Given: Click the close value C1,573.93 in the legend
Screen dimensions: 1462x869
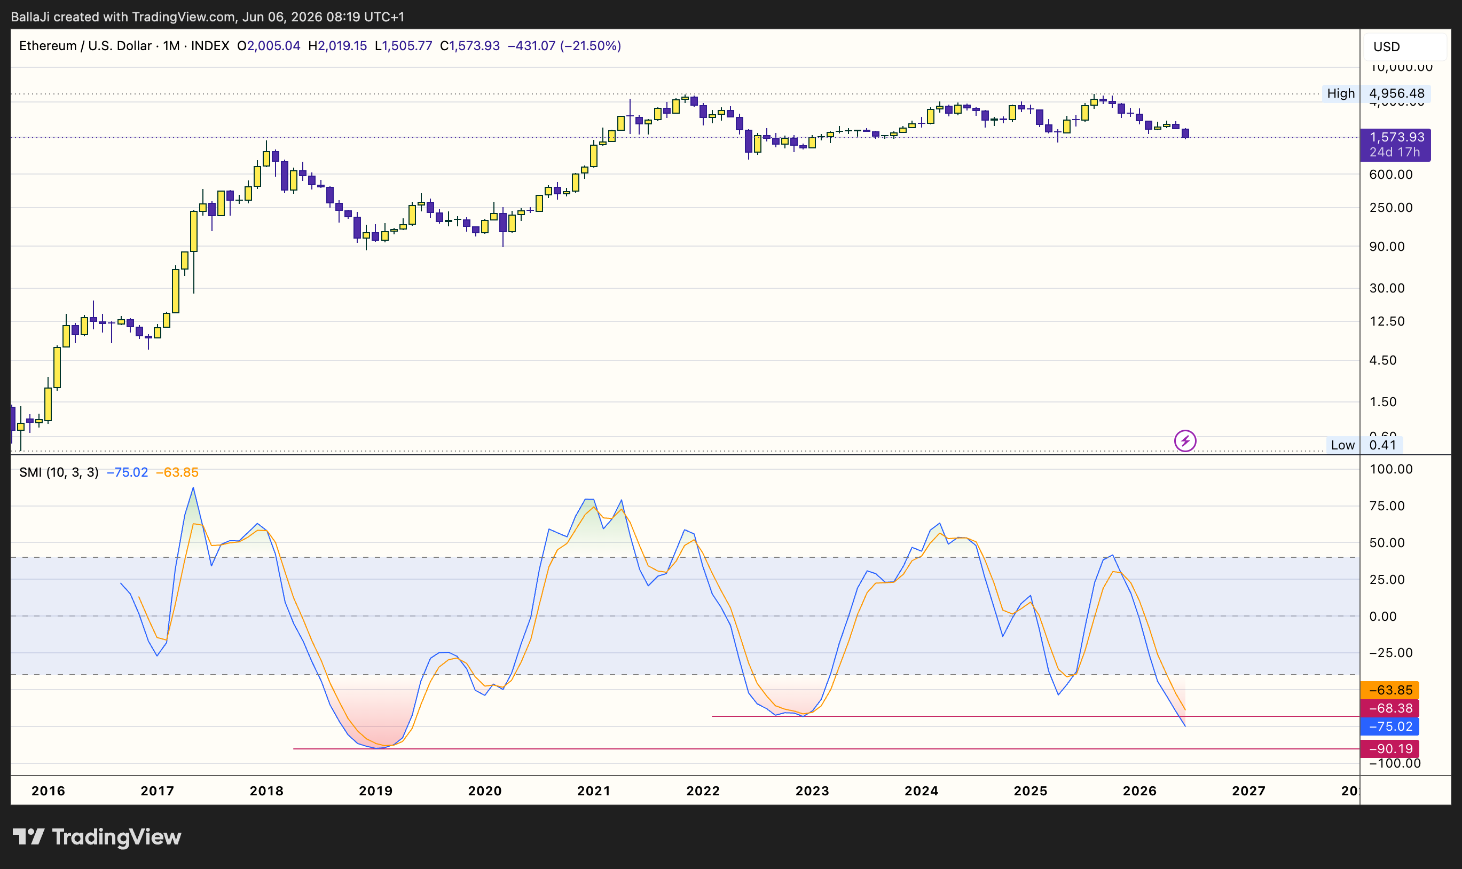Looking at the screenshot, I should (470, 46).
